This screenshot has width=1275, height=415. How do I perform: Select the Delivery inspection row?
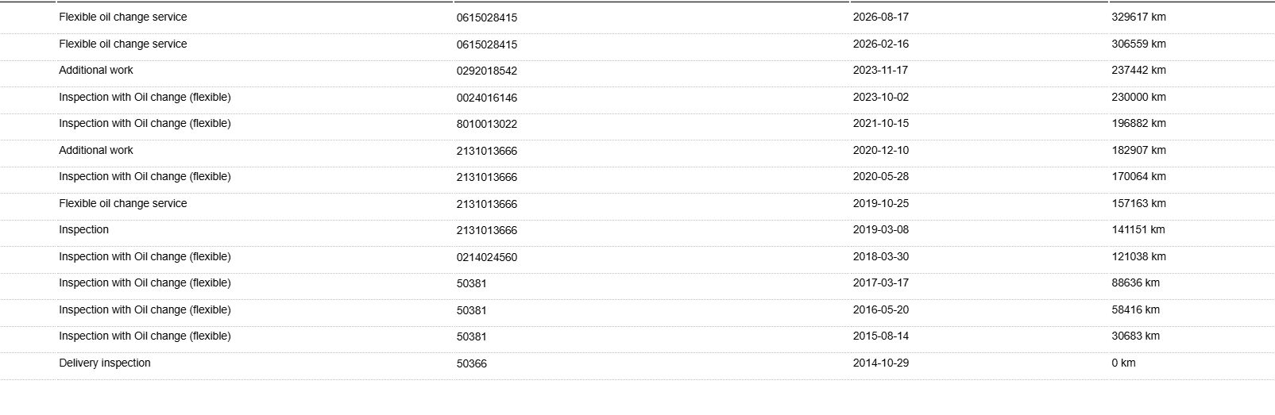click(x=637, y=363)
